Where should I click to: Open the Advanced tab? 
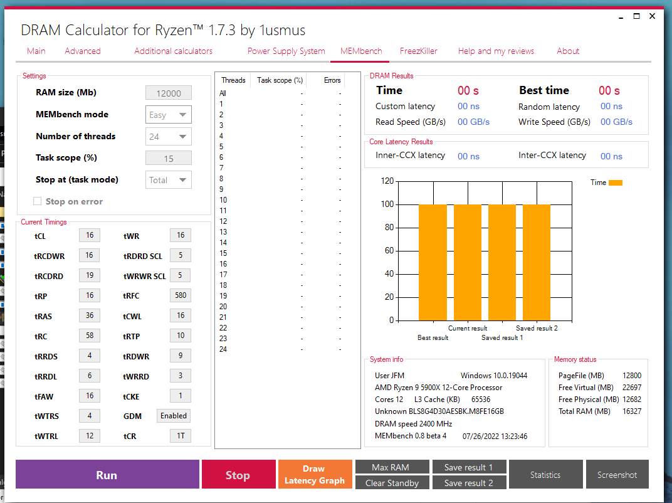click(x=83, y=51)
